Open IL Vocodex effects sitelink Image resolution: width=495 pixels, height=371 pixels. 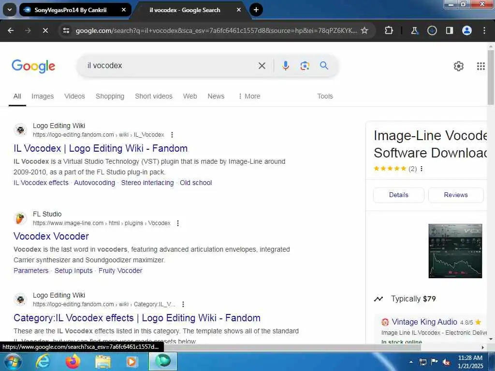[41, 183]
